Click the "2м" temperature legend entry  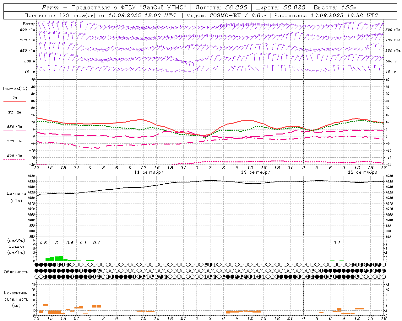15,98
